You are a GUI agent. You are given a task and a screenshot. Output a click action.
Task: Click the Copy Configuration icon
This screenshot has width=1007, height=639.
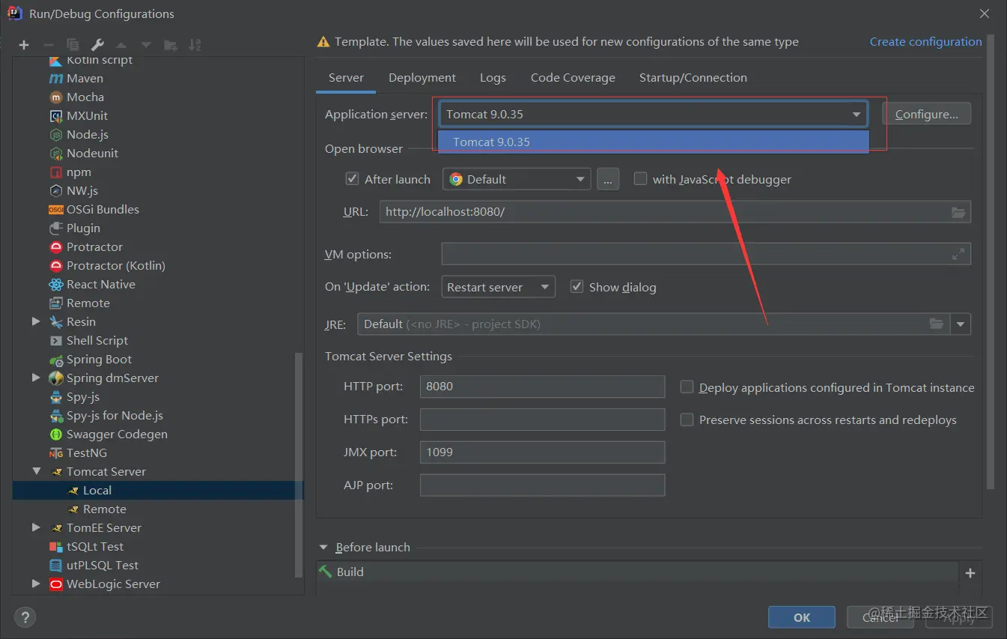click(x=73, y=45)
